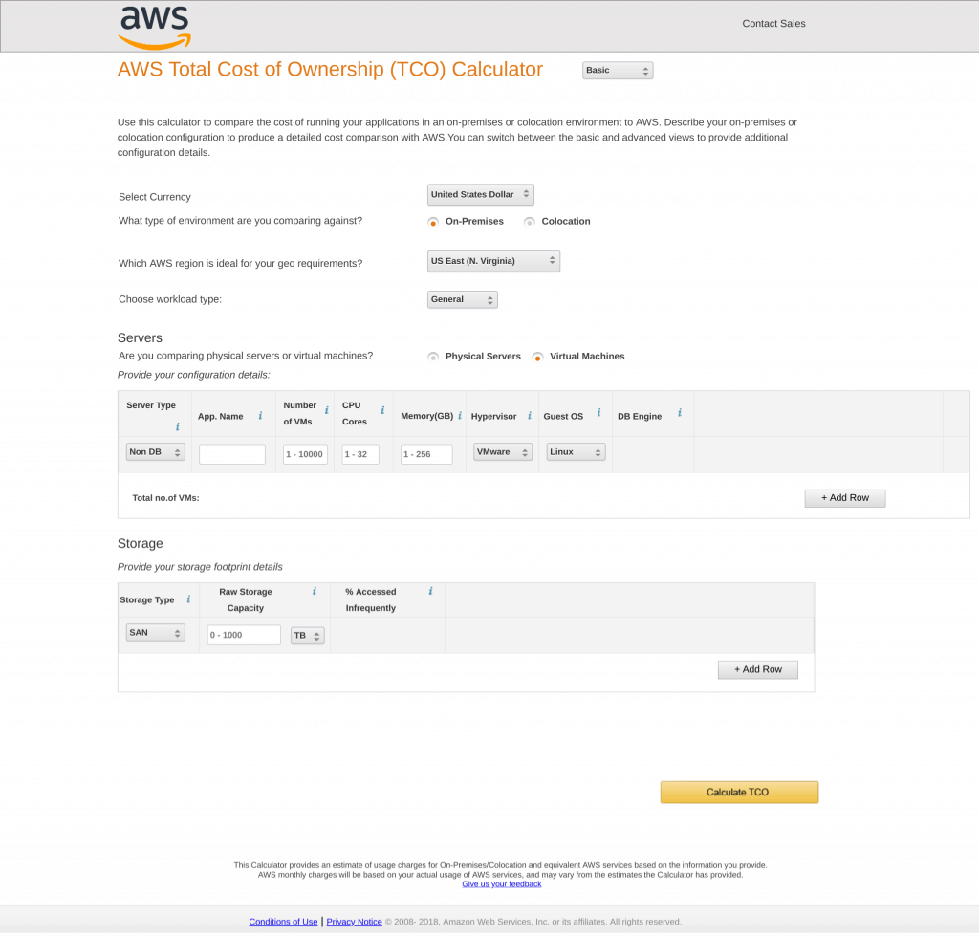The height and width of the screenshot is (936, 979).
Task: Select On-Premises environment option
Action: point(433,222)
